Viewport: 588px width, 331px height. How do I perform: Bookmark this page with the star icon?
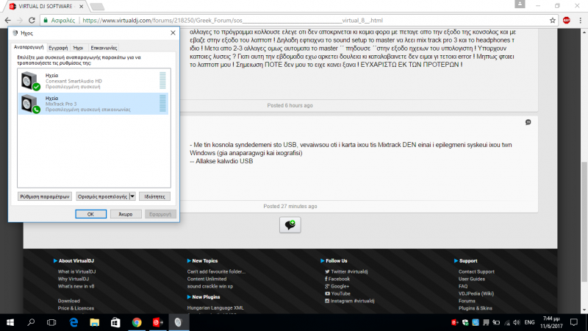click(553, 21)
